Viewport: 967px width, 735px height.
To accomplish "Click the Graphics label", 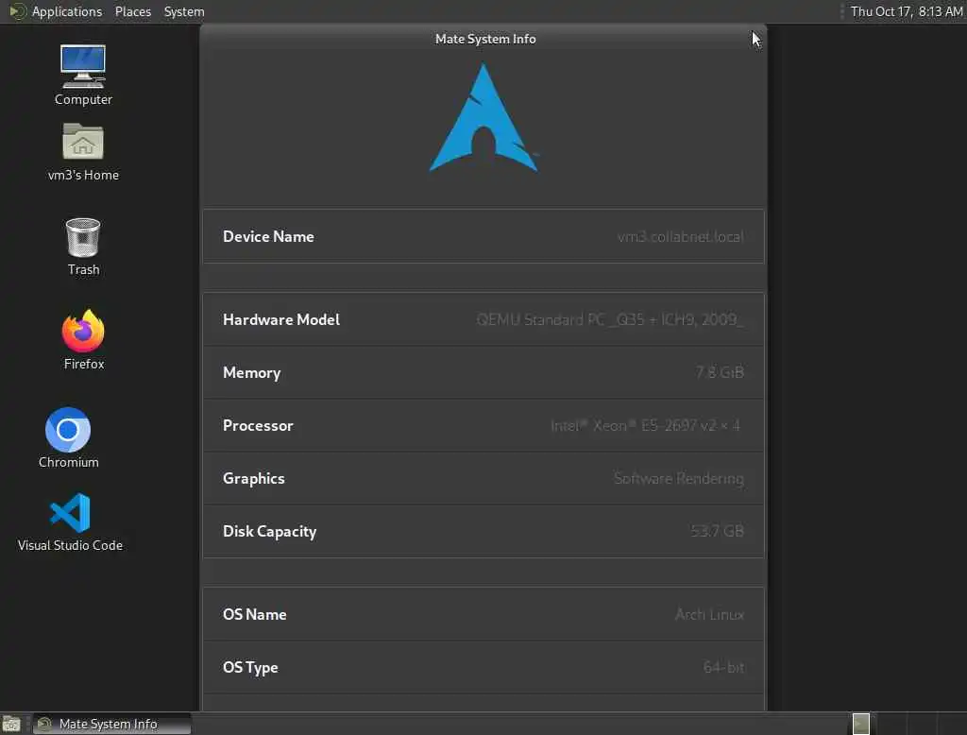I will (x=253, y=479).
